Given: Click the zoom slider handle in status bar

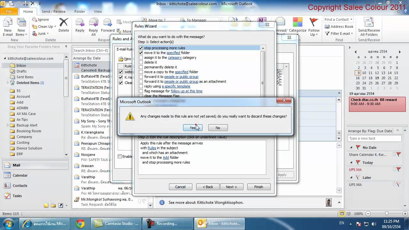Looking at the screenshot, I should (x=387, y=213).
